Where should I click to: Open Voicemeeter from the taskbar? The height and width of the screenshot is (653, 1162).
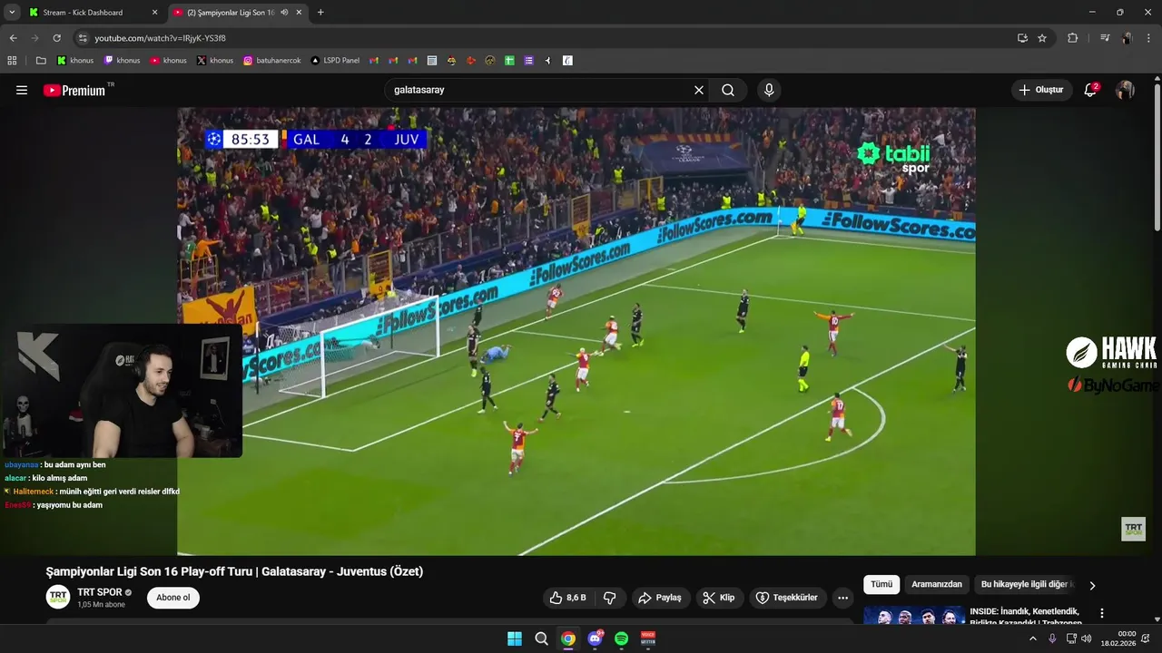[648, 638]
